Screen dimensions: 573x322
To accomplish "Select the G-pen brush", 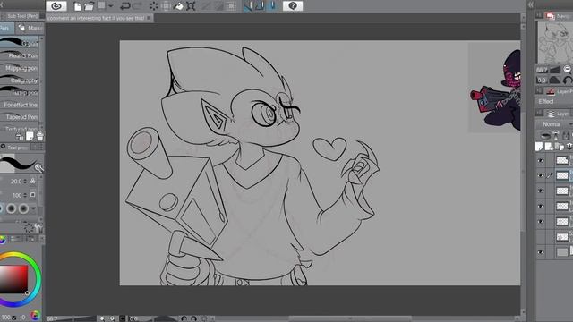I will pyautogui.click(x=19, y=43).
